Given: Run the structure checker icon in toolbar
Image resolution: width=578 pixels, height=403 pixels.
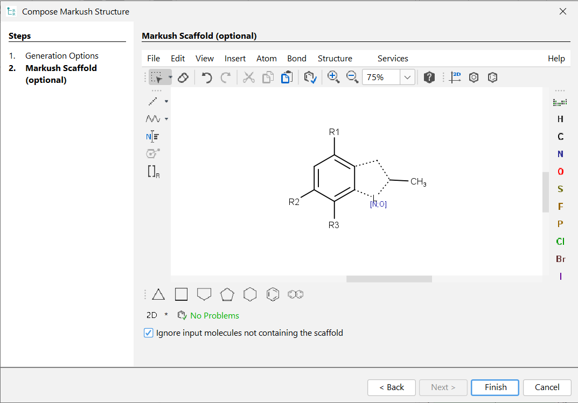Looking at the screenshot, I should 310,77.
